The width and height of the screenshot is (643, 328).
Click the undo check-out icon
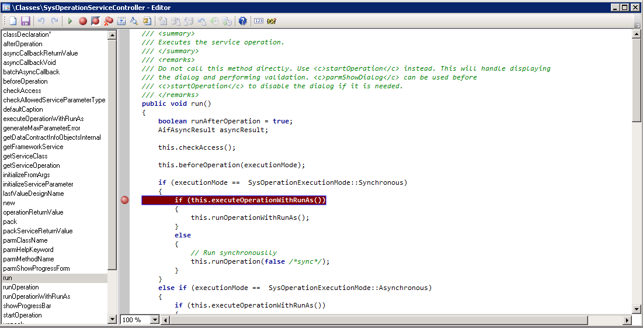(201, 21)
